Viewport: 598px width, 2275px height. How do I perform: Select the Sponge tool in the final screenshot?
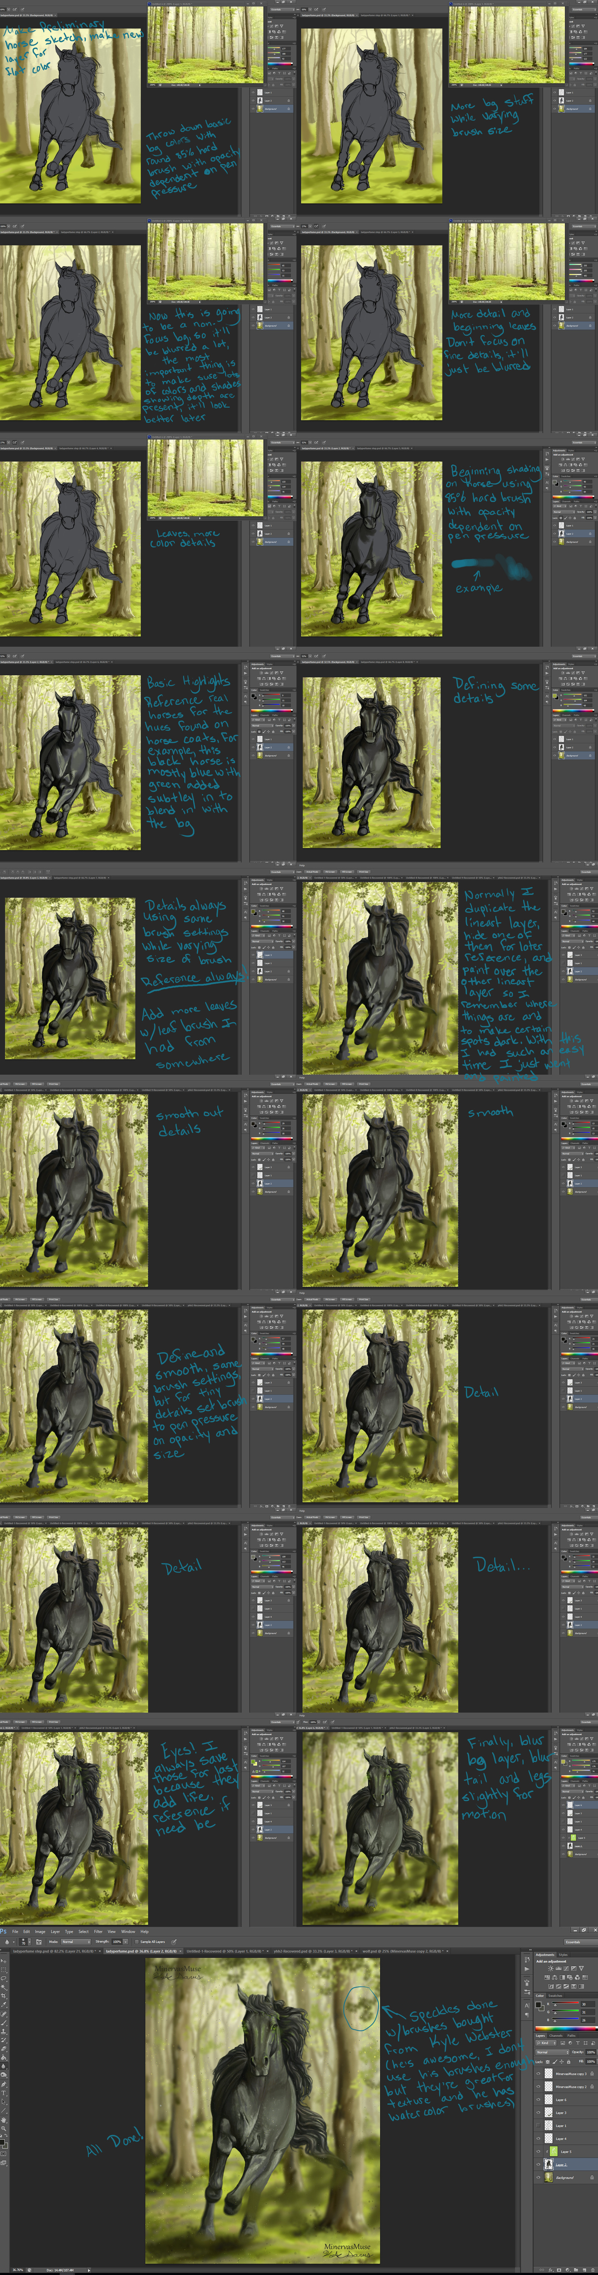pyautogui.click(x=3, y=2075)
